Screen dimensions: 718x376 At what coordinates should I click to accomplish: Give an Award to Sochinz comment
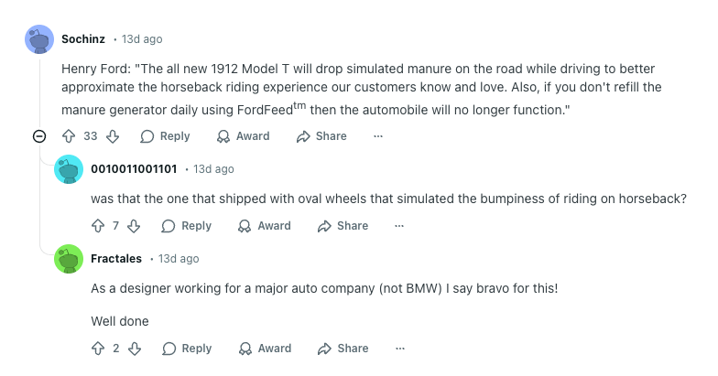tap(243, 136)
